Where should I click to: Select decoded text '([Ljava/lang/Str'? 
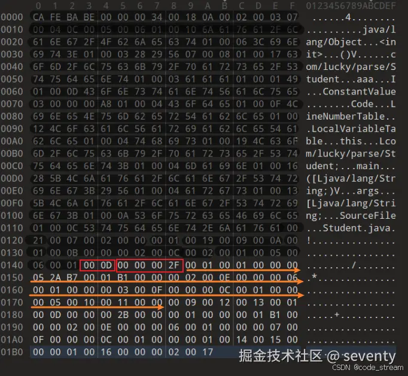[351, 178]
